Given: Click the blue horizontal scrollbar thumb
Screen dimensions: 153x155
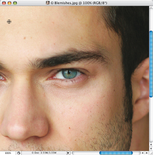Looking at the screenshot, I should (116, 153).
